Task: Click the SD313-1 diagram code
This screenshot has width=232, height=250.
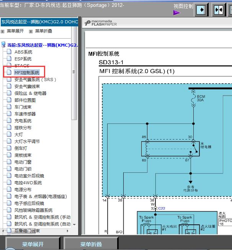Action: [111, 62]
